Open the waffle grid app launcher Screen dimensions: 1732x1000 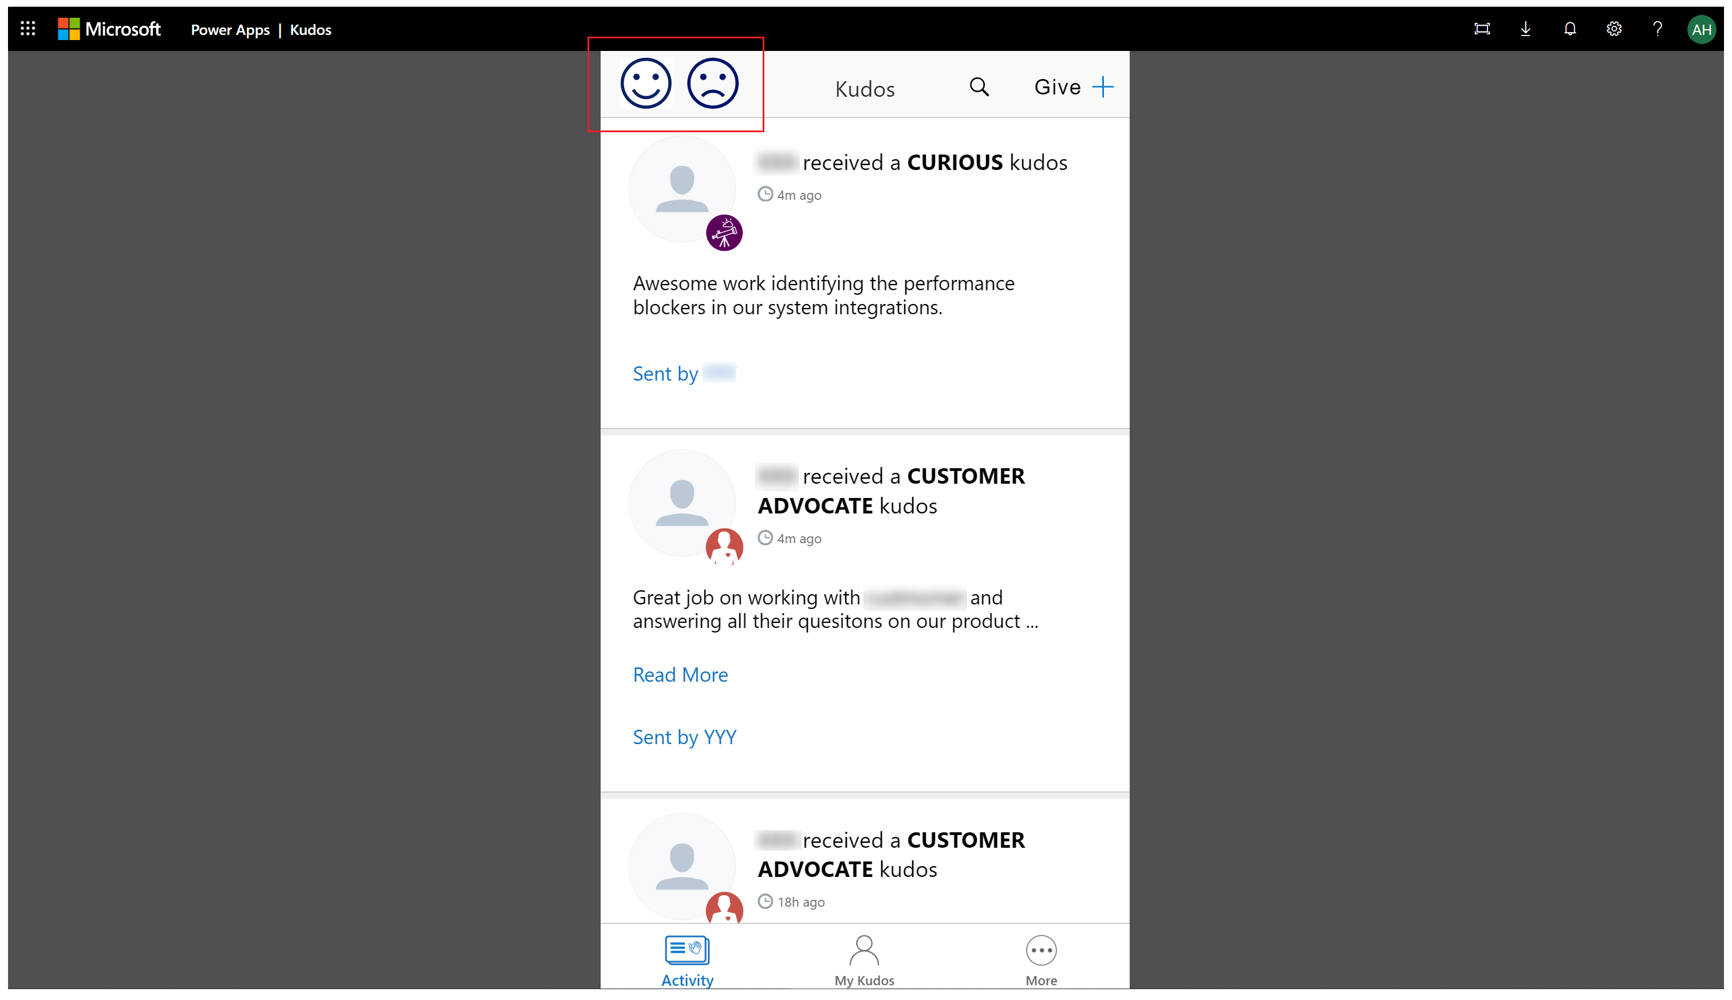(x=27, y=26)
